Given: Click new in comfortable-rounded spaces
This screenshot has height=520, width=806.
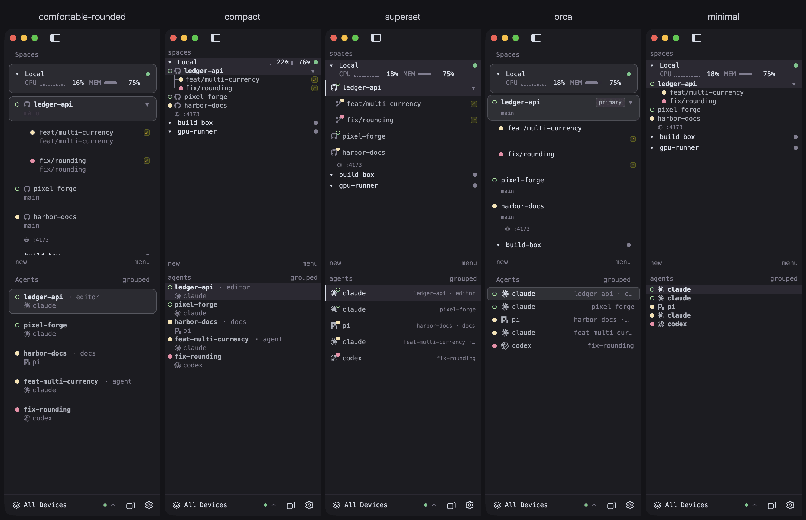Looking at the screenshot, I should coord(21,262).
